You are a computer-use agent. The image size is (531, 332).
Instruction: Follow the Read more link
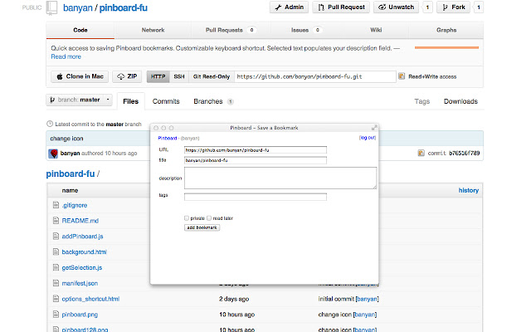(66, 57)
